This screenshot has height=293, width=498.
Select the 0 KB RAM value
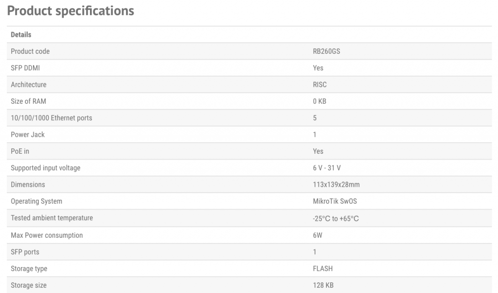pos(320,101)
